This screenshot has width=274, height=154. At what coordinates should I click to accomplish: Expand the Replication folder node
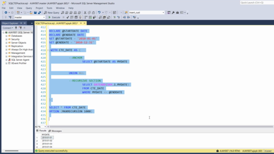(x=6, y=46)
